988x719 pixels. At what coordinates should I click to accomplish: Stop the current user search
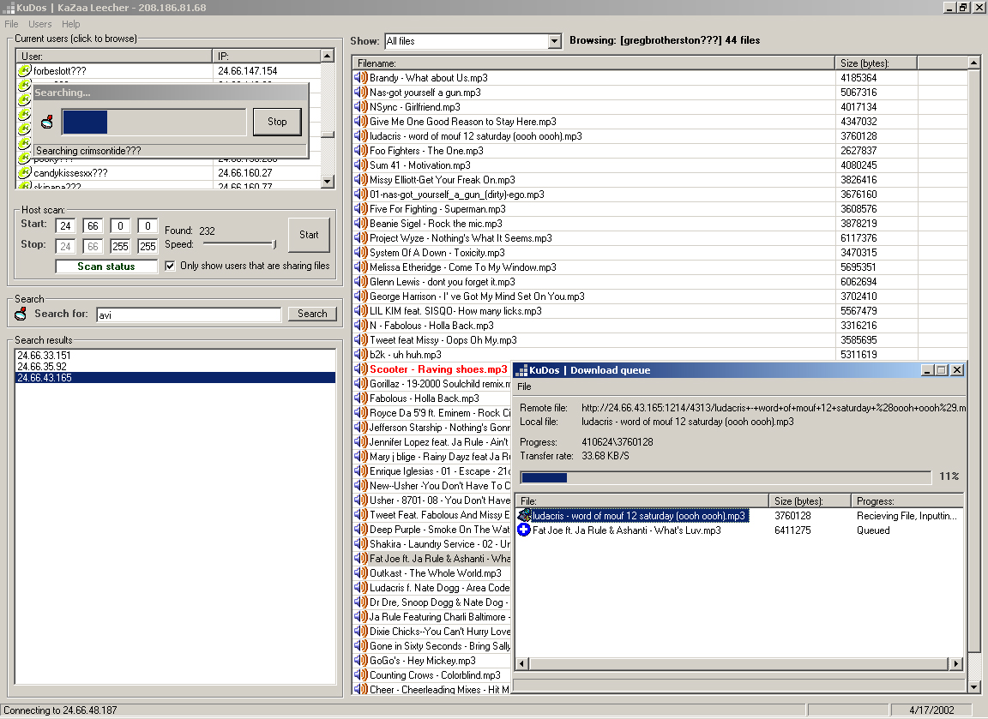277,122
